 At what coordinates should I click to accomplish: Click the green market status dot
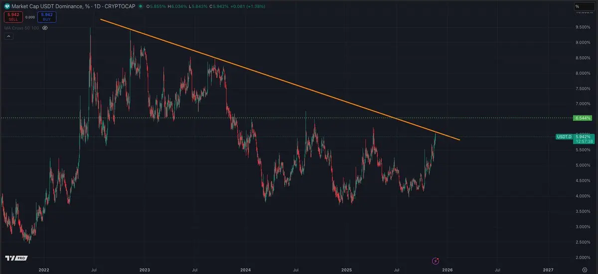coord(140,6)
